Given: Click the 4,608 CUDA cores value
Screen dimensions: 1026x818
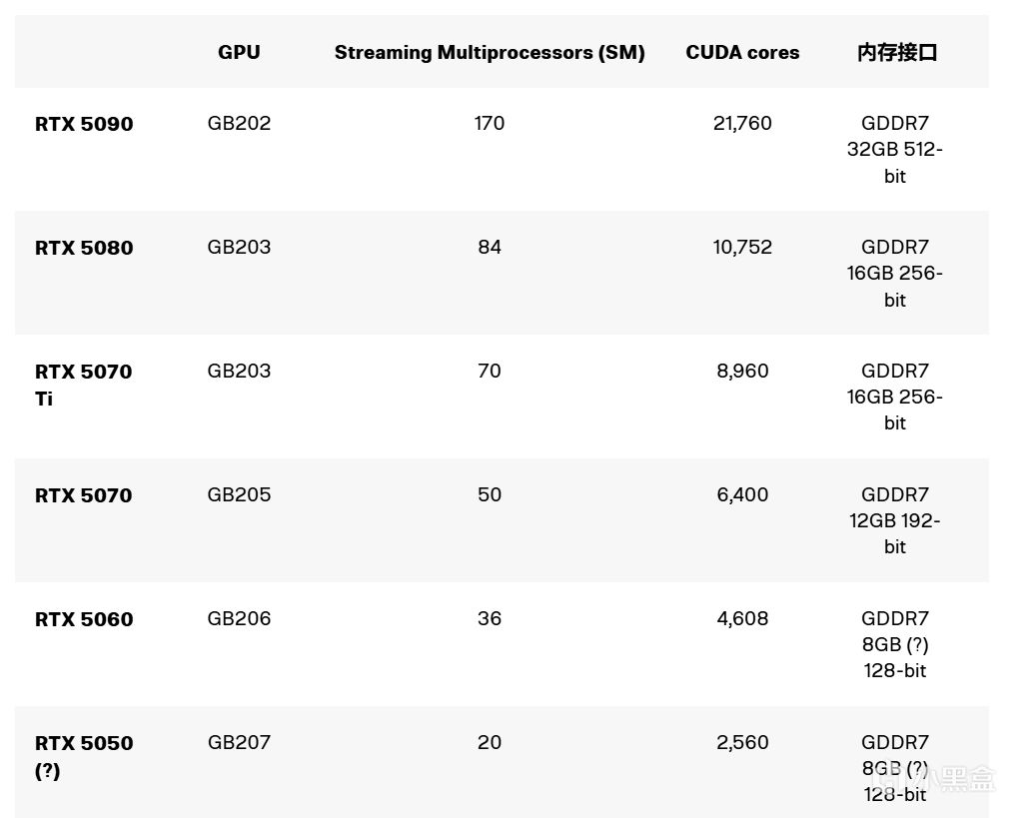Looking at the screenshot, I should click(742, 618).
